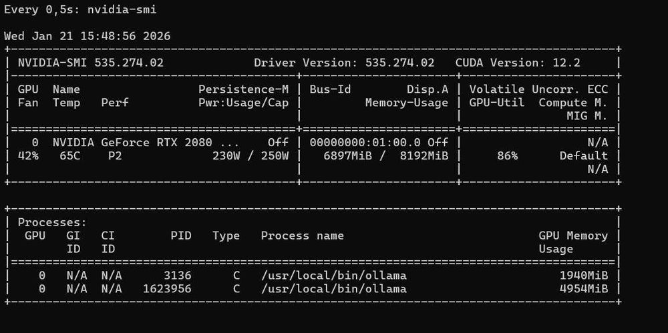Click the Driver Version 535.274.02 text
This screenshot has width=668, height=333.
coord(344,63)
